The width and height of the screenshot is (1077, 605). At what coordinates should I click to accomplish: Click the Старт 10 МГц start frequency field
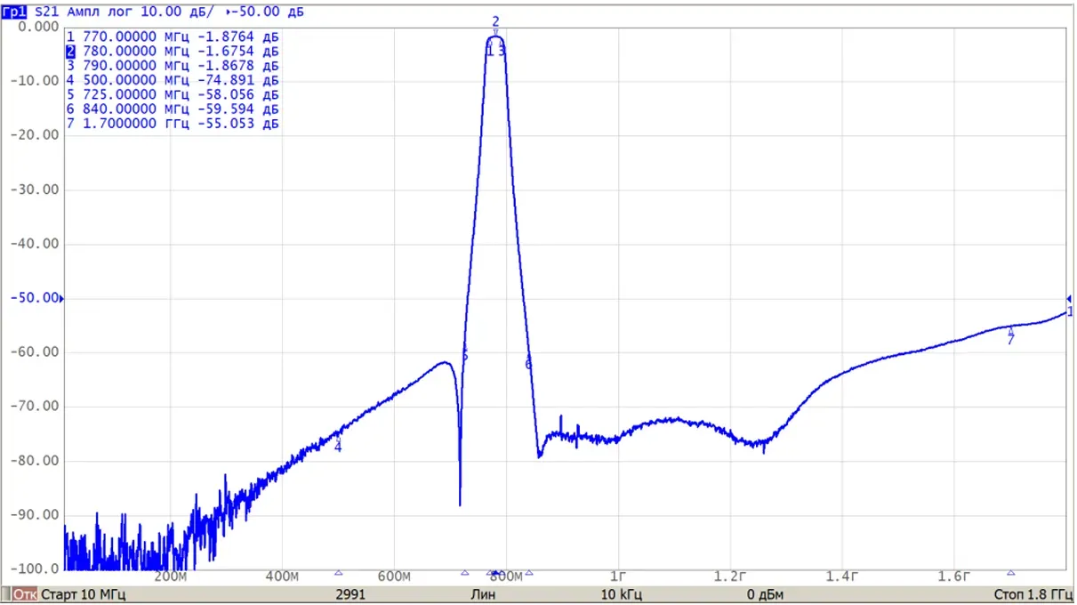click(83, 594)
